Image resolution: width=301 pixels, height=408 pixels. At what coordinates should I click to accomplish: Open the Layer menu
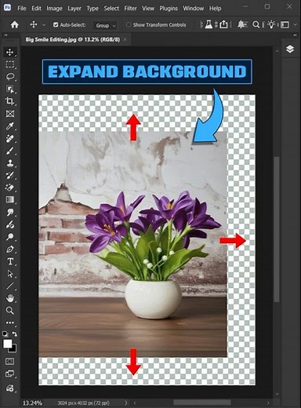pyautogui.click(x=74, y=9)
